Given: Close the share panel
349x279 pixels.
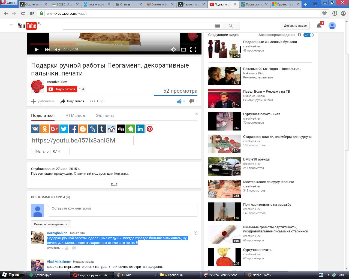Looking at the screenshot, I should (x=196, y=114).
